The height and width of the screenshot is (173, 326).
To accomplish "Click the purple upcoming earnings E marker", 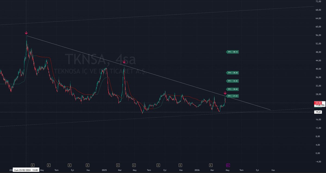I will pos(228,165).
